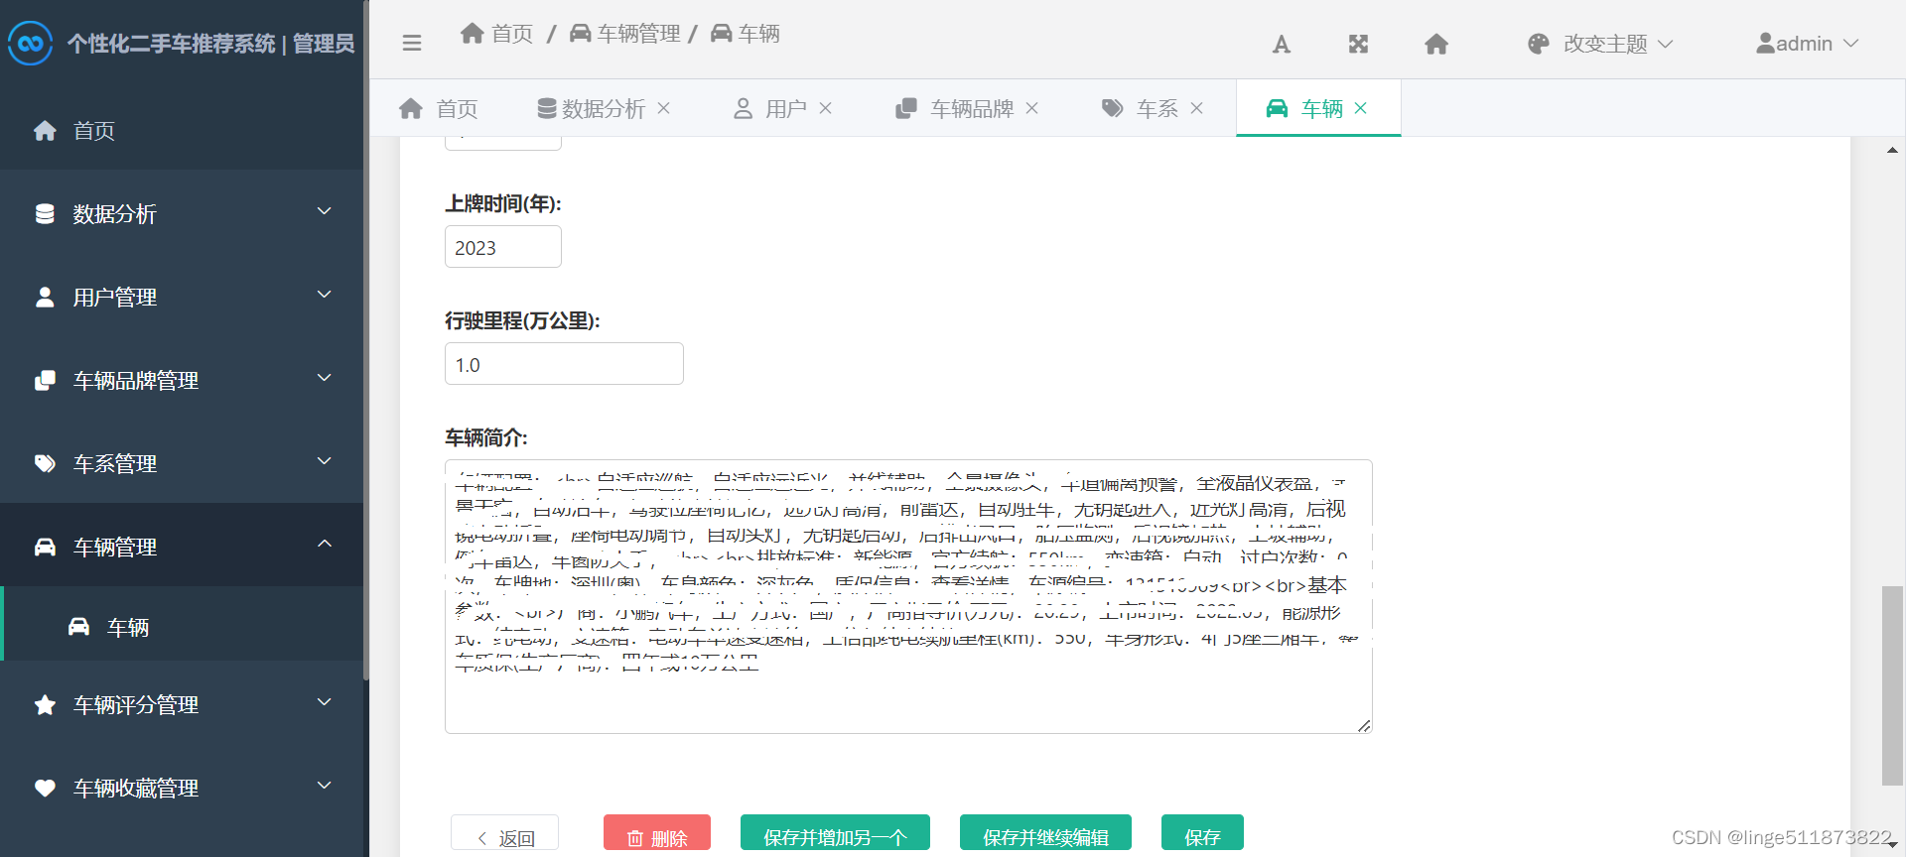
Task: Click the 车辆 breadcrumb car icon
Action: tap(722, 33)
